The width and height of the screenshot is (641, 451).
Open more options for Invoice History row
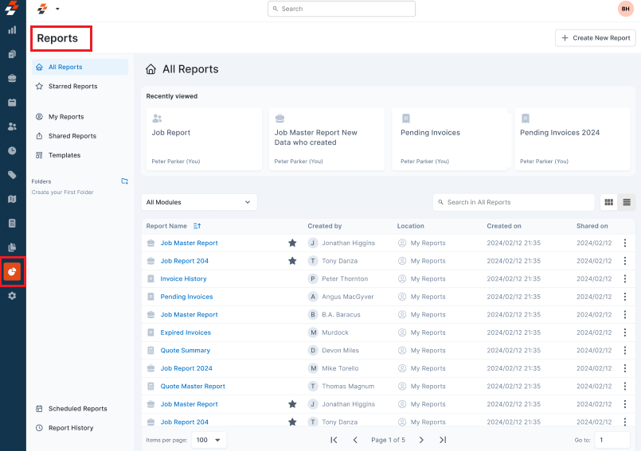624,278
